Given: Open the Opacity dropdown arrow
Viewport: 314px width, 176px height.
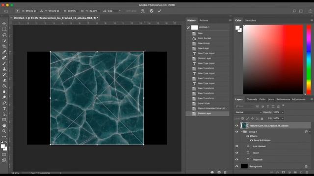Looking at the screenshot, I should (283, 112).
